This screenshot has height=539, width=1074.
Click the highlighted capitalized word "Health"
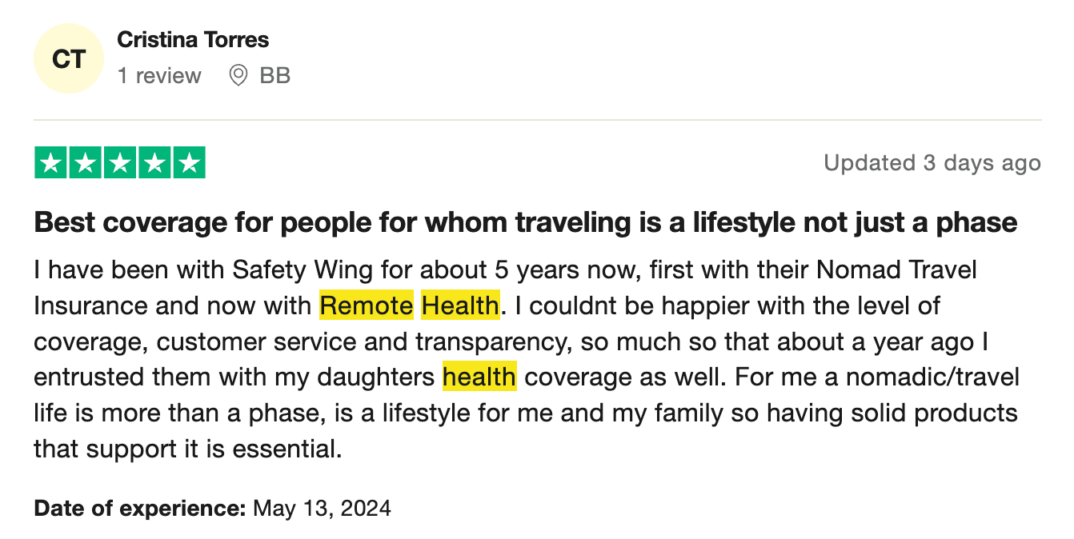click(x=460, y=305)
